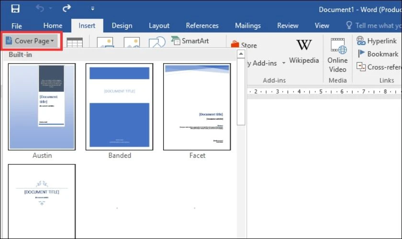Click the Wikipedia add-in icon
Image resolution: width=402 pixels, height=239 pixels.
(x=304, y=52)
